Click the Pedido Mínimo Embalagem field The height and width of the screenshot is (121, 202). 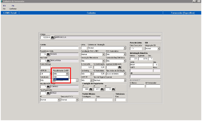(x=89, y=100)
